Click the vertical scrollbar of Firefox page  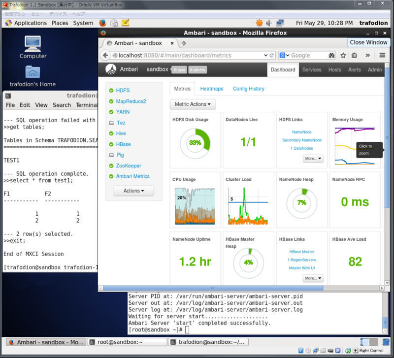(x=387, y=137)
